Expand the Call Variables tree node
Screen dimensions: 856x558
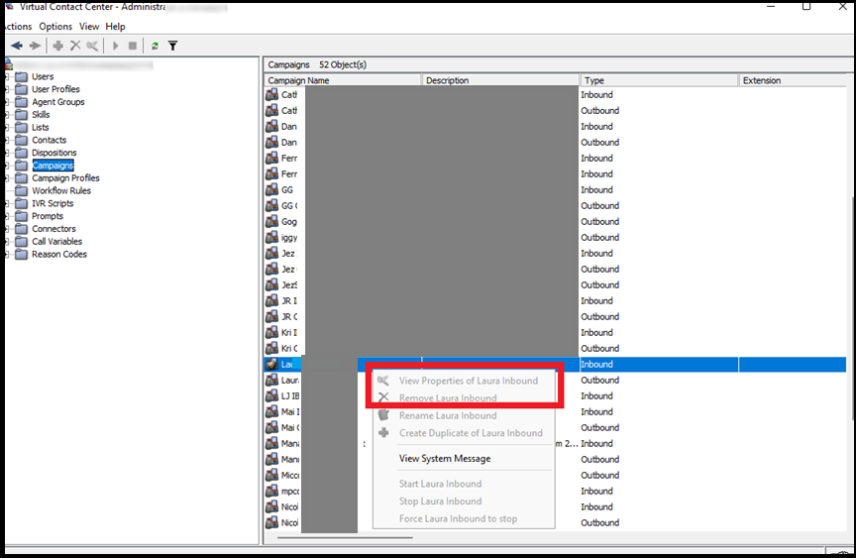click(7, 241)
